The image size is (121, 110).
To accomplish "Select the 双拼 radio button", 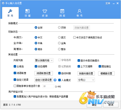I will pyautogui.click(x=59, y=28).
